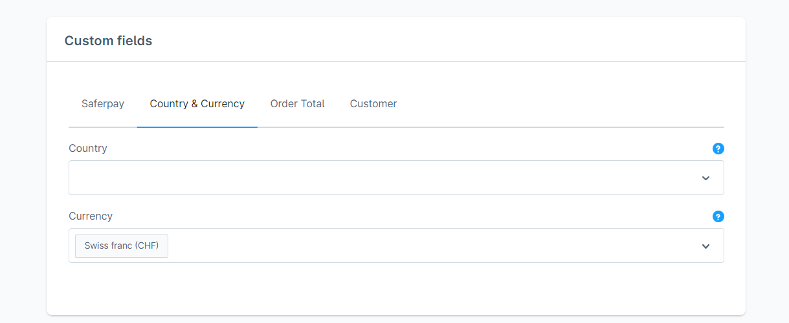Screen dimensions: 789x323
Task: Click the Currency field label
Action: pos(91,216)
